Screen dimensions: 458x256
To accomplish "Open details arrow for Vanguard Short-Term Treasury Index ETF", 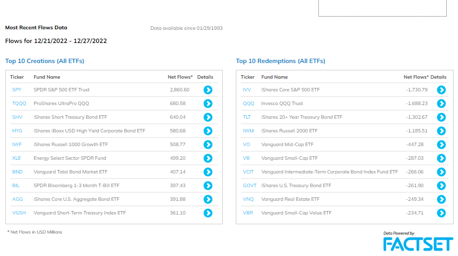I will point(208,213).
